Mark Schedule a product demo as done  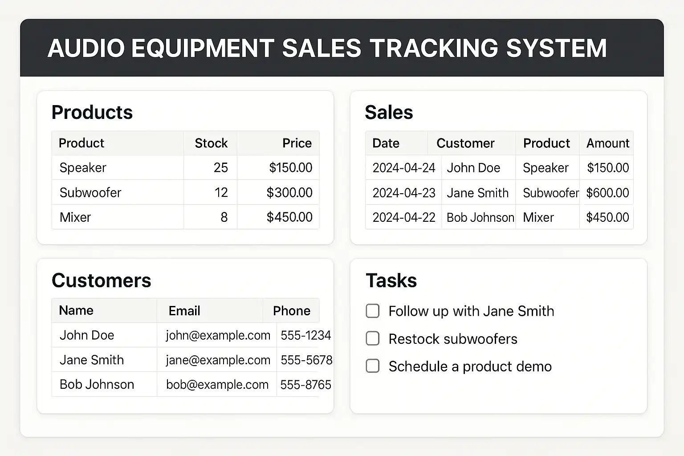click(372, 366)
